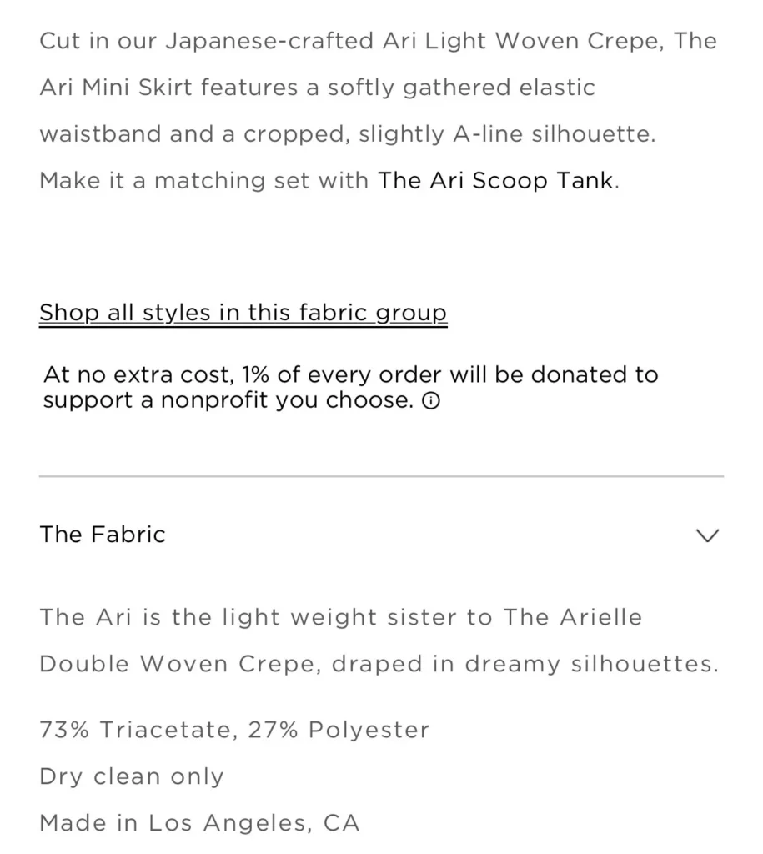This screenshot has height=854, width=763.
Task: Click the line beginning 'Cut in our Japanese-crafted'
Action: [378, 42]
